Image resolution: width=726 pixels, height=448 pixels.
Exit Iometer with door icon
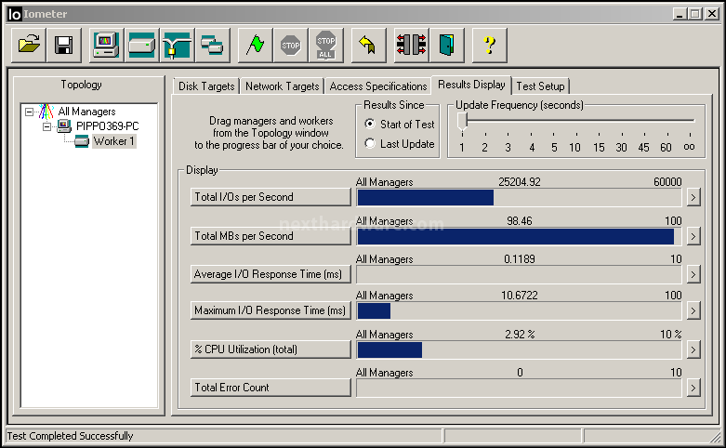coord(447,46)
